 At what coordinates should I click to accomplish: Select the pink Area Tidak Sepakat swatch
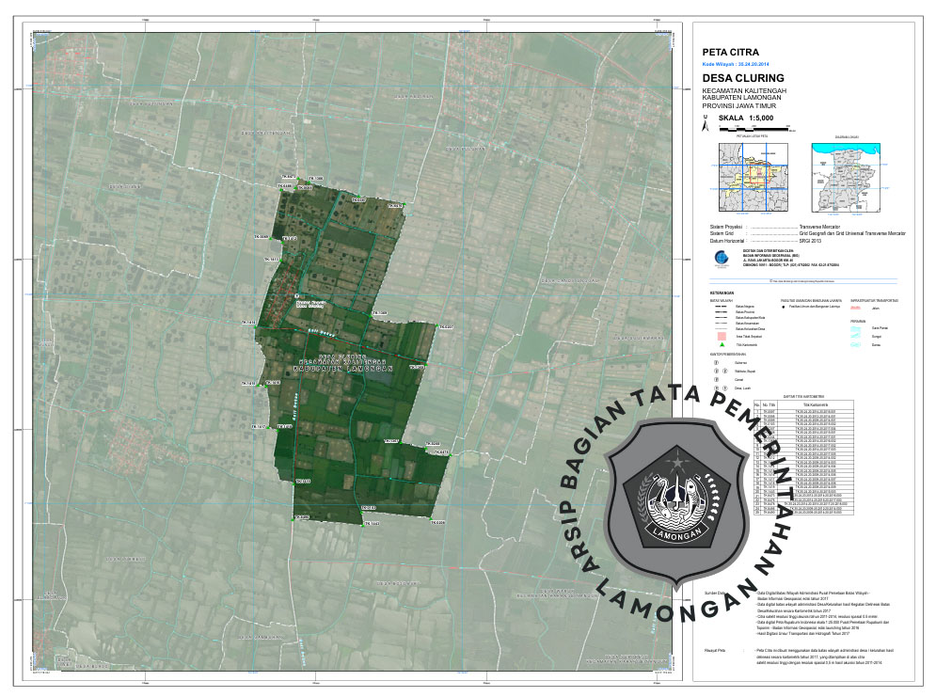point(719,336)
